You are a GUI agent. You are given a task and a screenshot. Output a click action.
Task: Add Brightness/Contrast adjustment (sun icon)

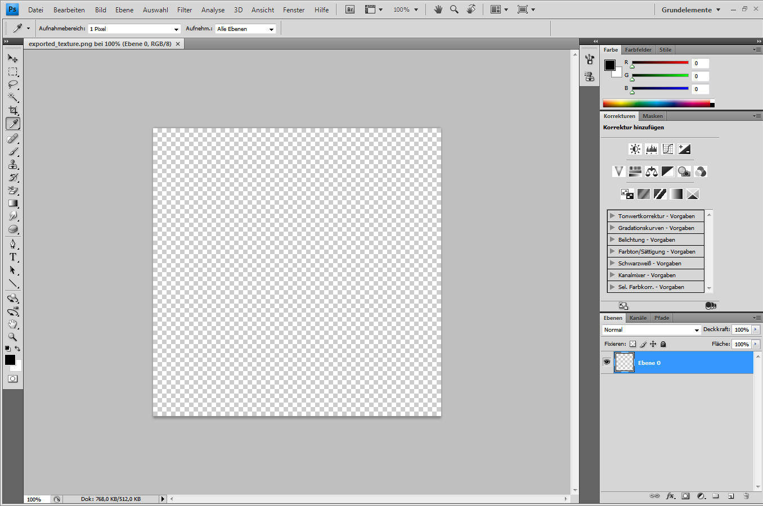pos(635,149)
